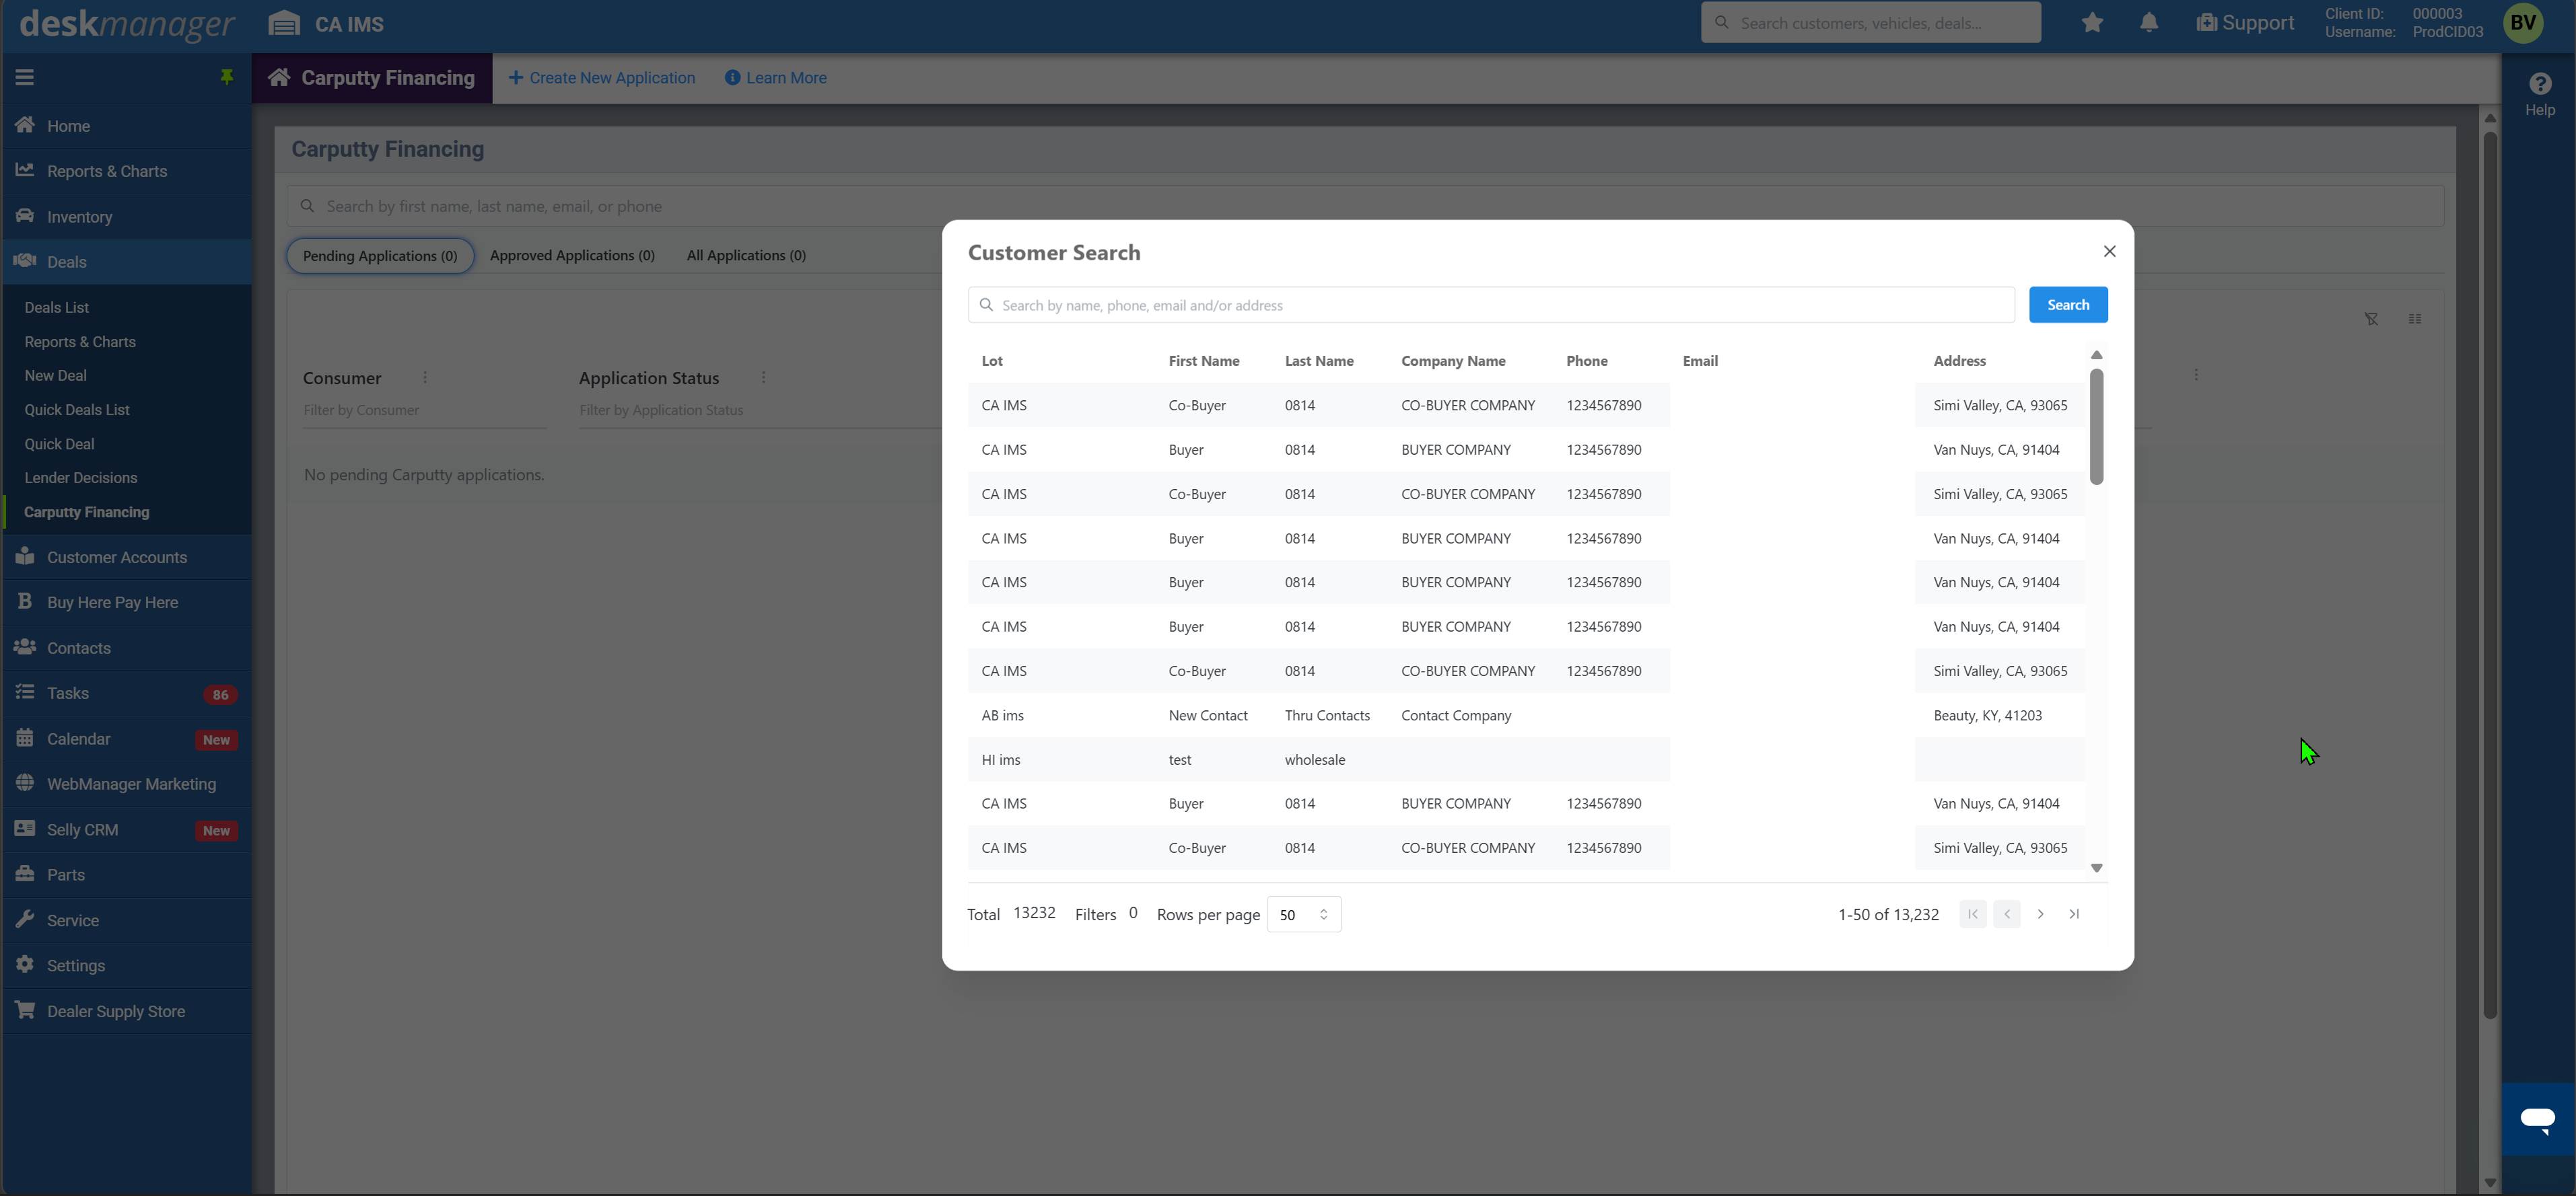The height and width of the screenshot is (1196, 2576).
Task: Open column chooser icon above grid
Action: (x=2415, y=319)
